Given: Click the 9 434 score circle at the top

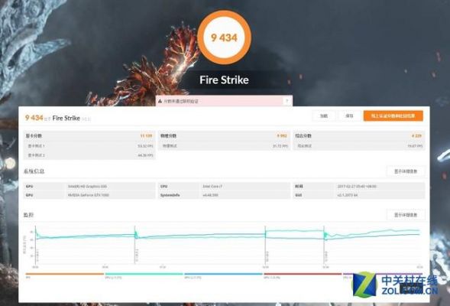Looking at the screenshot, I should tap(224, 37).
